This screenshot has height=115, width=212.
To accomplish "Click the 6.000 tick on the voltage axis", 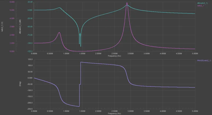I will (12, 2).
